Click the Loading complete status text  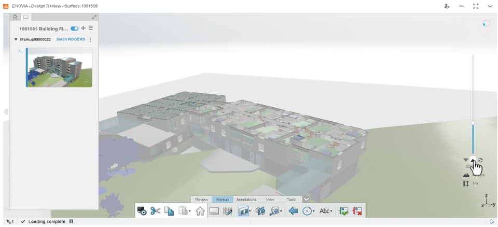[x=47, y=222]
